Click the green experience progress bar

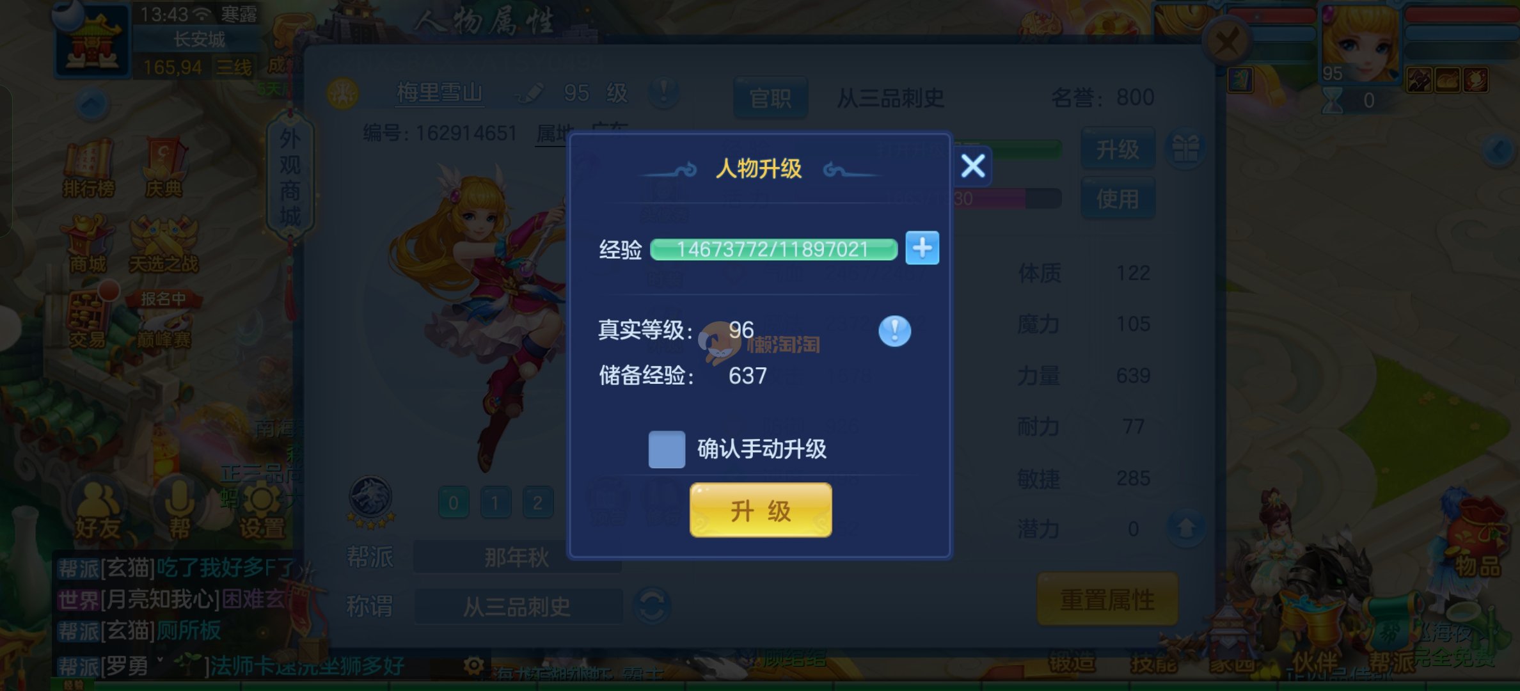tap(773, 249)
